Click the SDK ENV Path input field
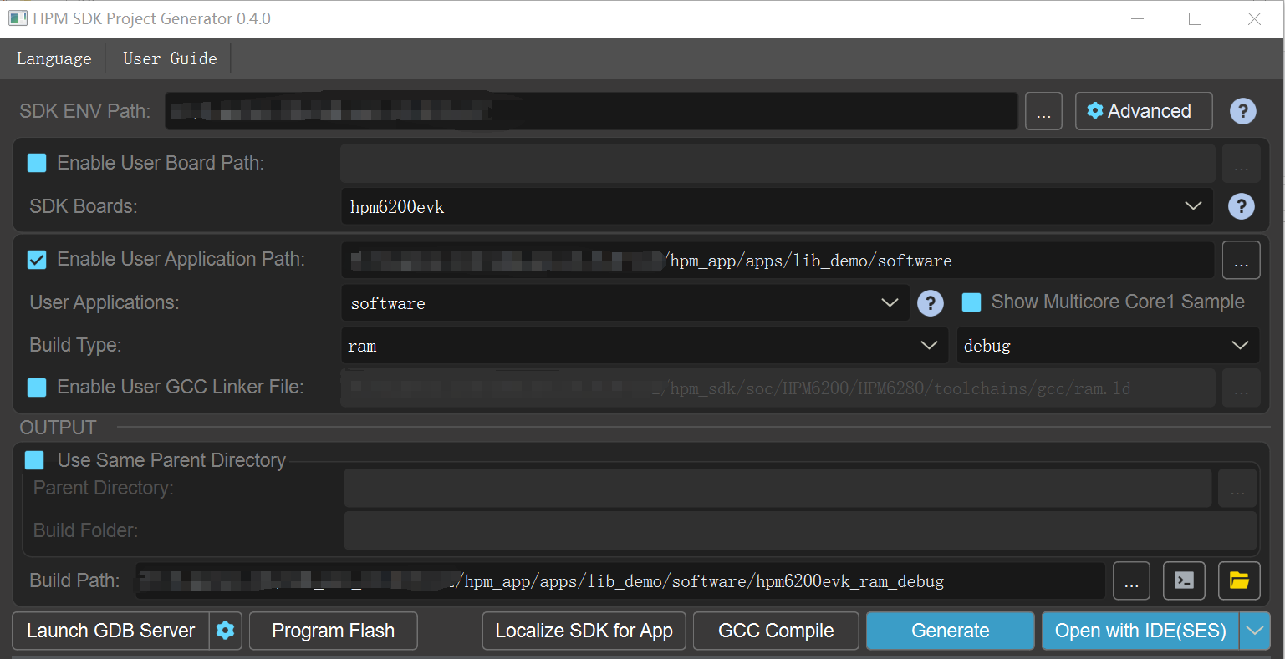Image resolution: width=1285 pixels, height=659 pixels. click(x=591, y=111)
